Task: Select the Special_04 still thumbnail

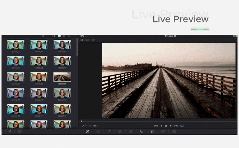Action: (16, 60)
